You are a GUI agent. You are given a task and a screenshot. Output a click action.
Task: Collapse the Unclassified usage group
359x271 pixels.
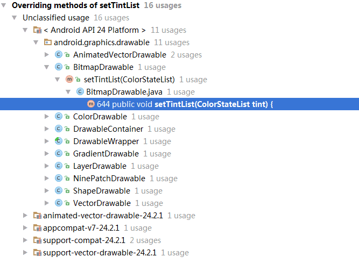15,18
